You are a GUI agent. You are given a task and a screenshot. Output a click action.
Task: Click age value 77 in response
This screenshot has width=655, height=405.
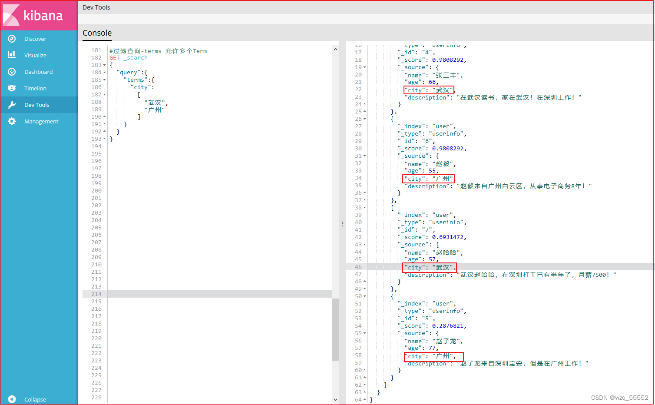[x=432, y=348]
